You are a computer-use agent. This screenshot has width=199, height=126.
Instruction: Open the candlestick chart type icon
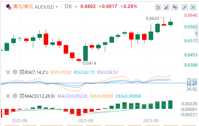tap(175, 7)
